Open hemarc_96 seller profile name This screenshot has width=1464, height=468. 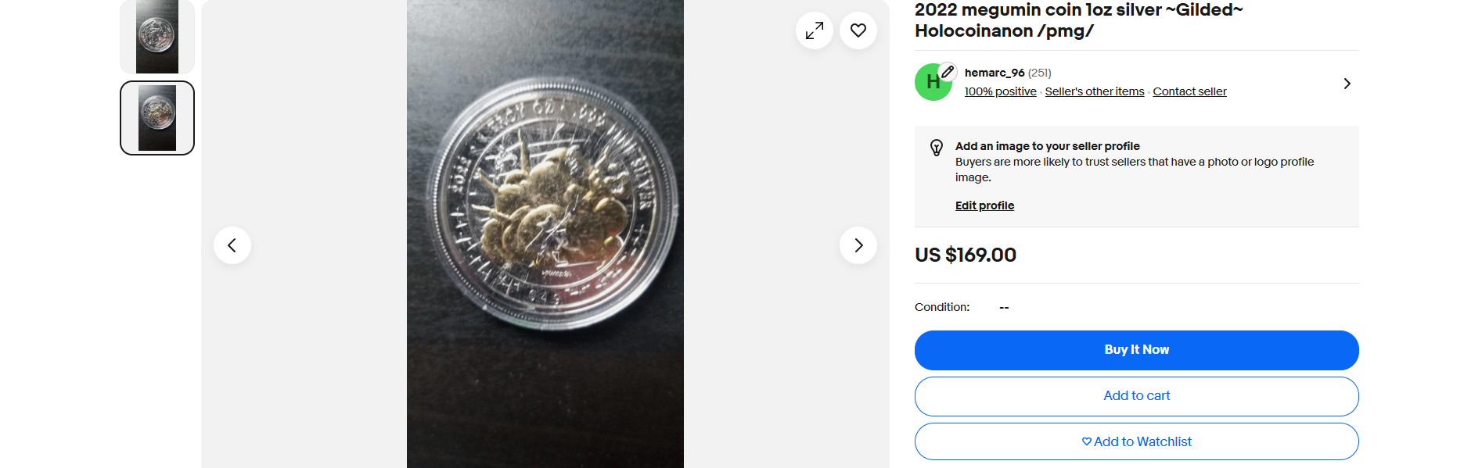[995, 73]
